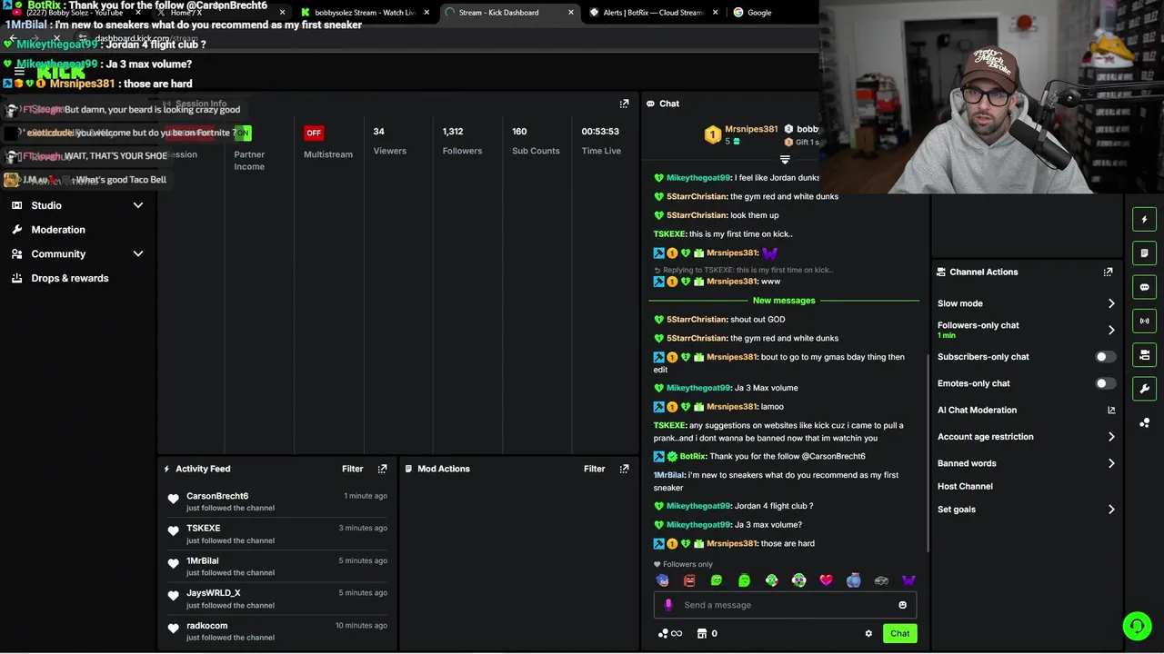
Task: Click Host Channel in Channel Actions
Action: tap(965, 487)
